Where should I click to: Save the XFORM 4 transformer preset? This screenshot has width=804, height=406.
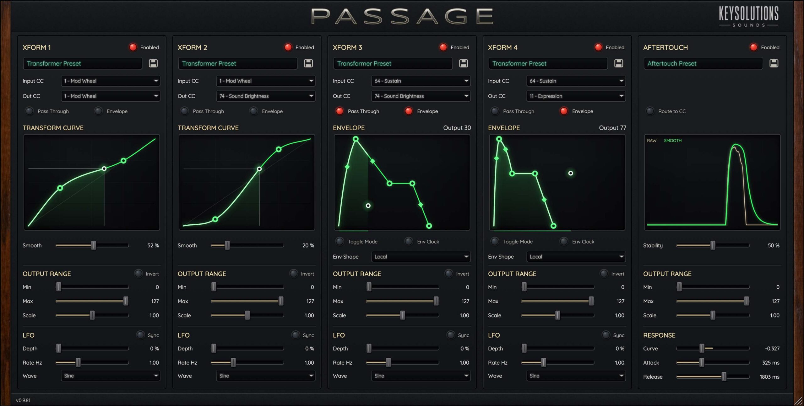[x=619, y=63]
